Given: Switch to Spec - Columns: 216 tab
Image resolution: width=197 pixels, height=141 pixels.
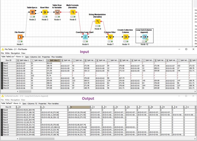Looking at the screenshot, I should 33,57.
